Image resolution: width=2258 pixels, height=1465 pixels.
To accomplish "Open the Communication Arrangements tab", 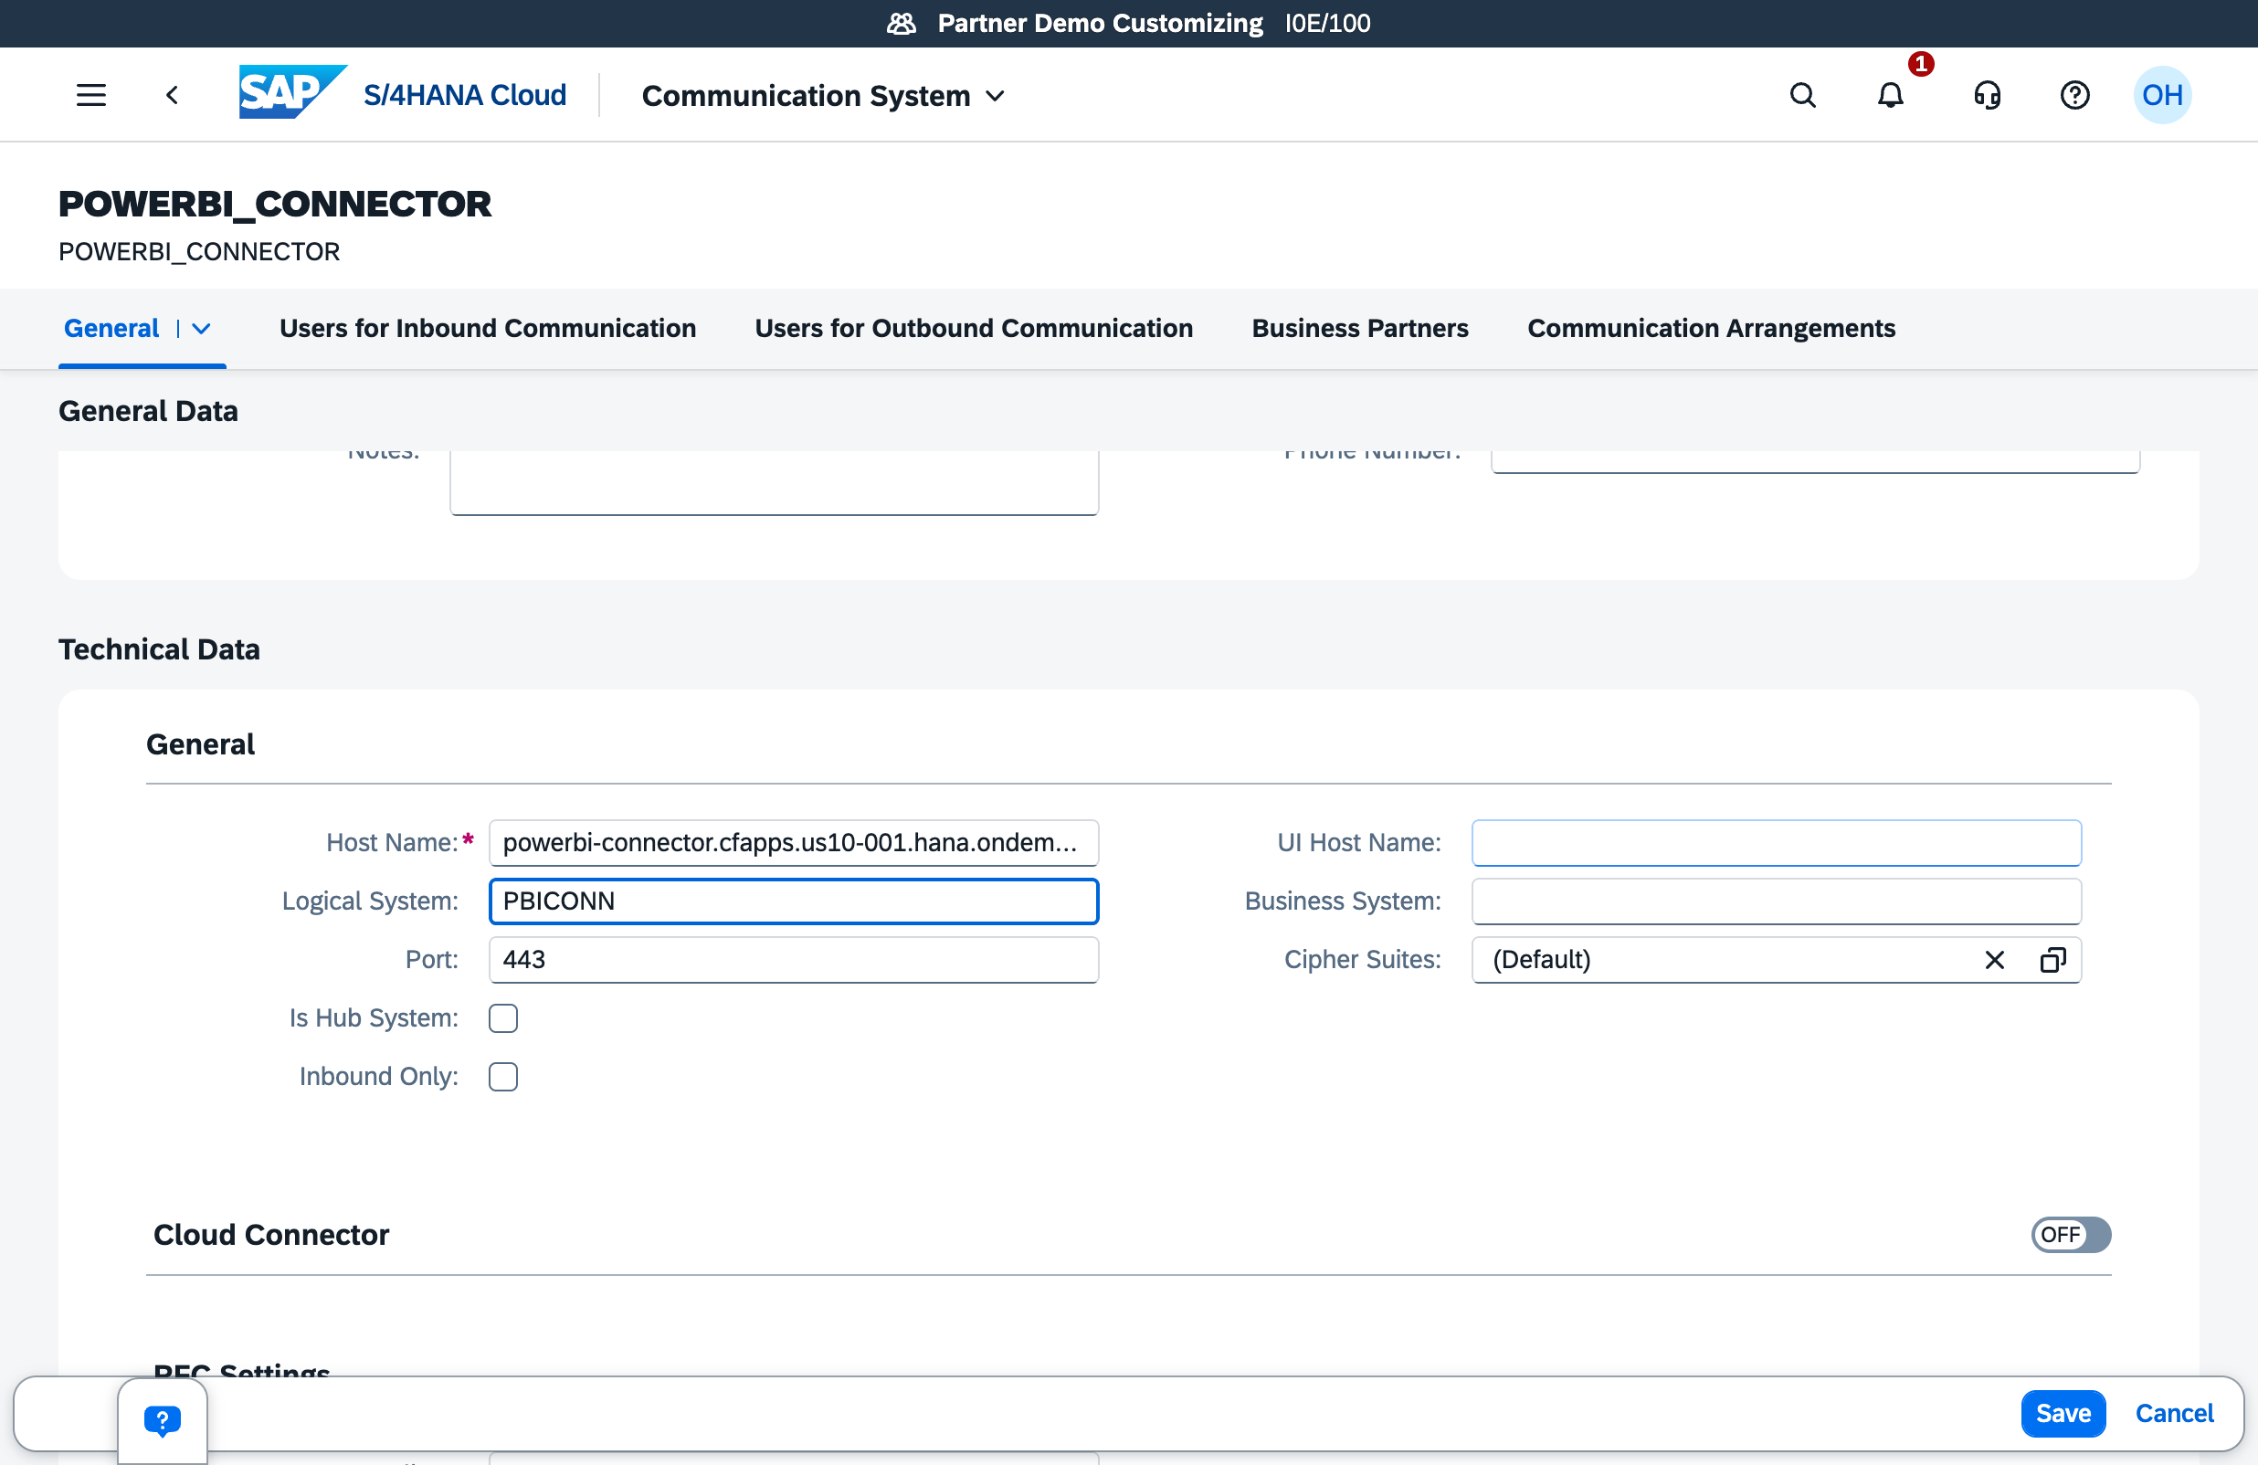I will tap(1711, 328).
